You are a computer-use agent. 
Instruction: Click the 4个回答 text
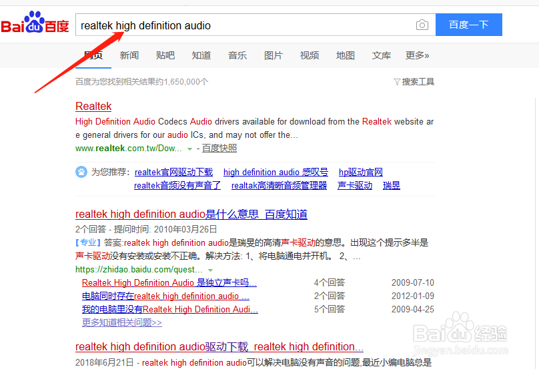[x=330, y=282]
